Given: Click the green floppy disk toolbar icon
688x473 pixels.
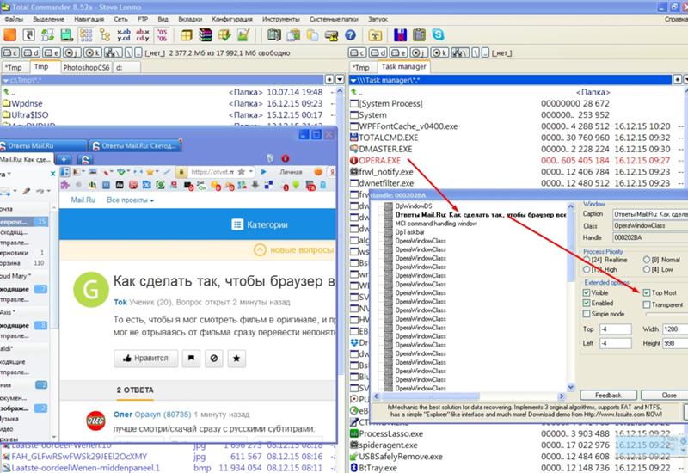Looking at the screenshot, I should [x=67, y=34].
